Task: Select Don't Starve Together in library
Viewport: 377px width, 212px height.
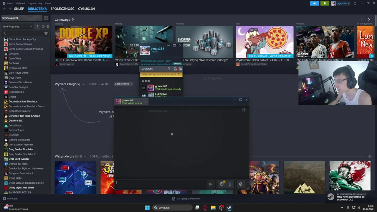Action: pyautogui.click(x=21, y=145)
